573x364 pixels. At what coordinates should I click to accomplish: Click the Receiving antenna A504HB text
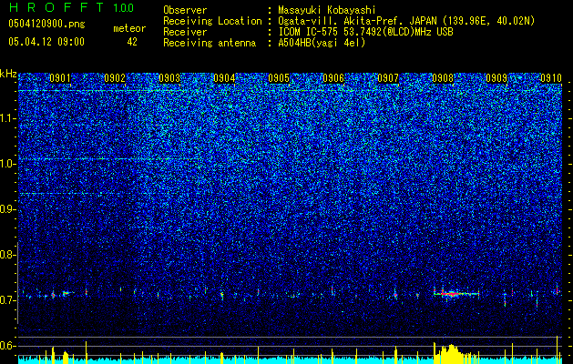pos(322,43)
